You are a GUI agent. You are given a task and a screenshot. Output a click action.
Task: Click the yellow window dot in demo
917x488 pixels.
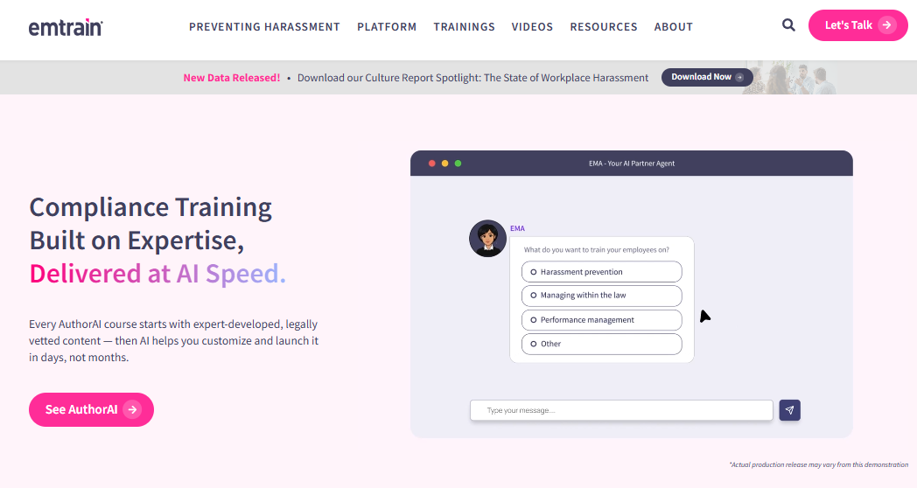[445, 164]
